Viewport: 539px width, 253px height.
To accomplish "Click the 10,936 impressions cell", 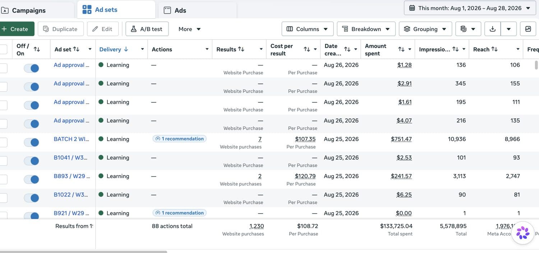I will (457, 139).
